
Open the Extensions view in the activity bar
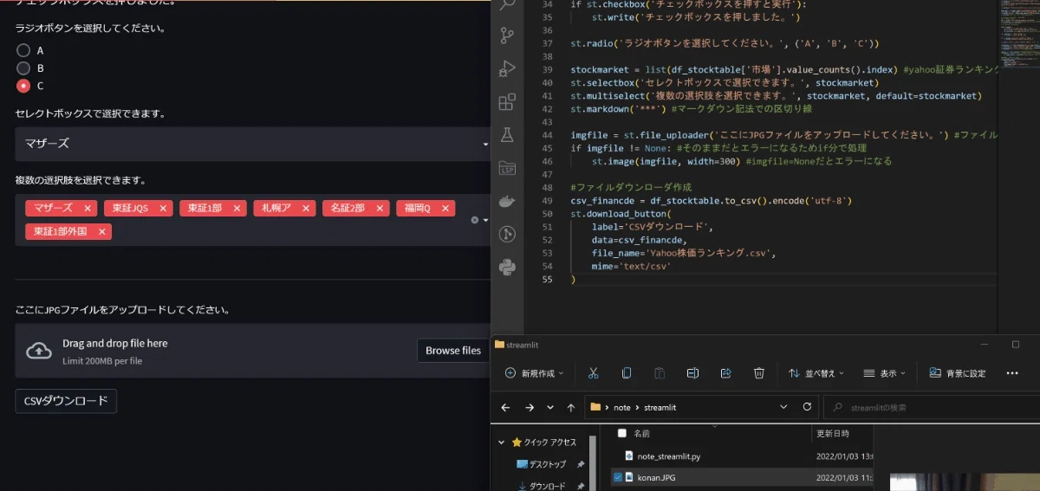pos(507,102)
